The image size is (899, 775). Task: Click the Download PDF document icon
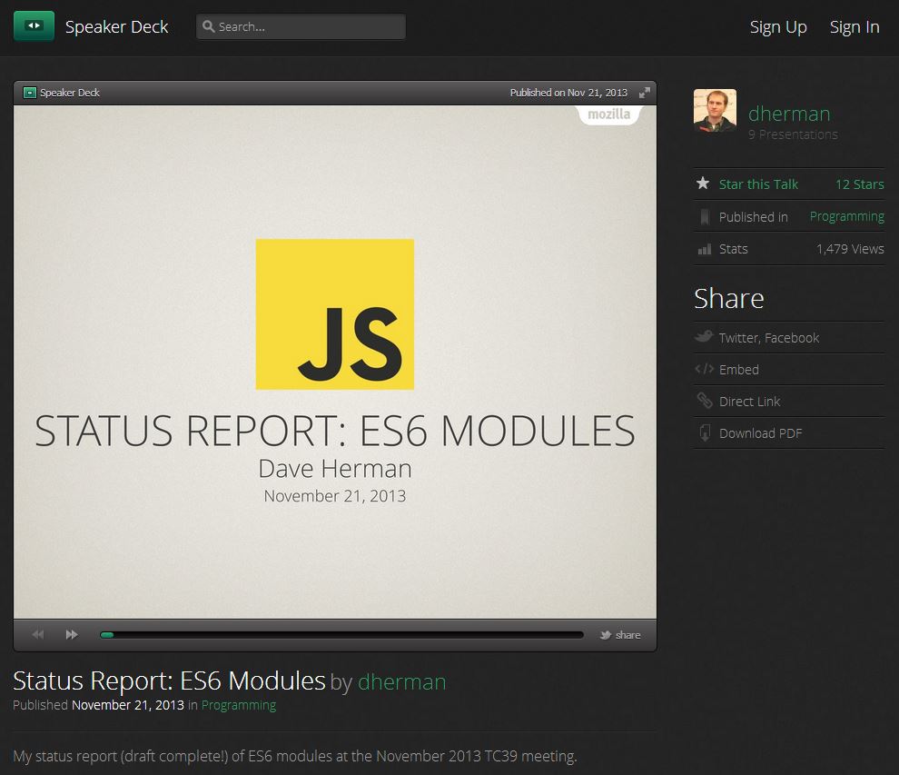click(x=705, y=432)
